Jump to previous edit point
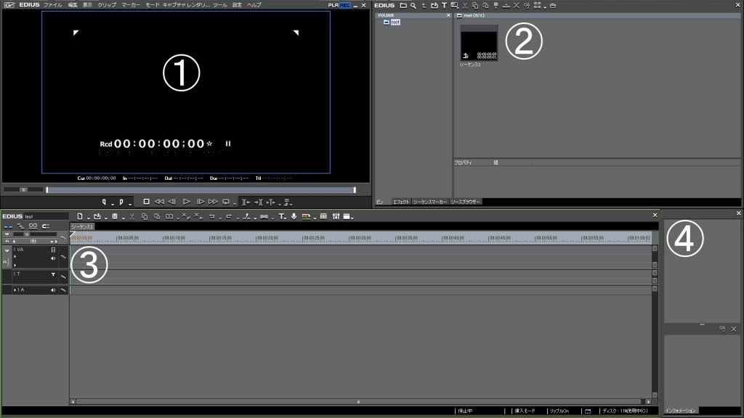 point(246,202)
